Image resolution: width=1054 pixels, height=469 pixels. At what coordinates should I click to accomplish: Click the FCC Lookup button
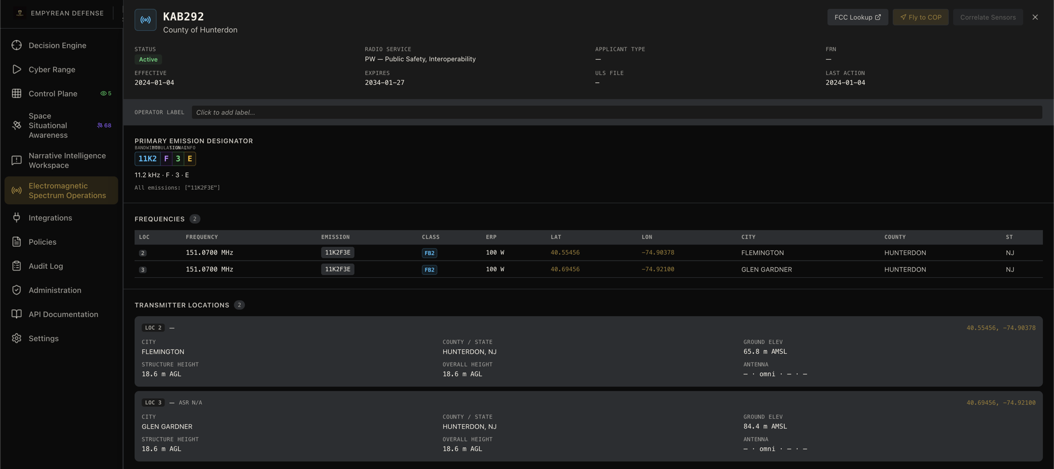857,17
